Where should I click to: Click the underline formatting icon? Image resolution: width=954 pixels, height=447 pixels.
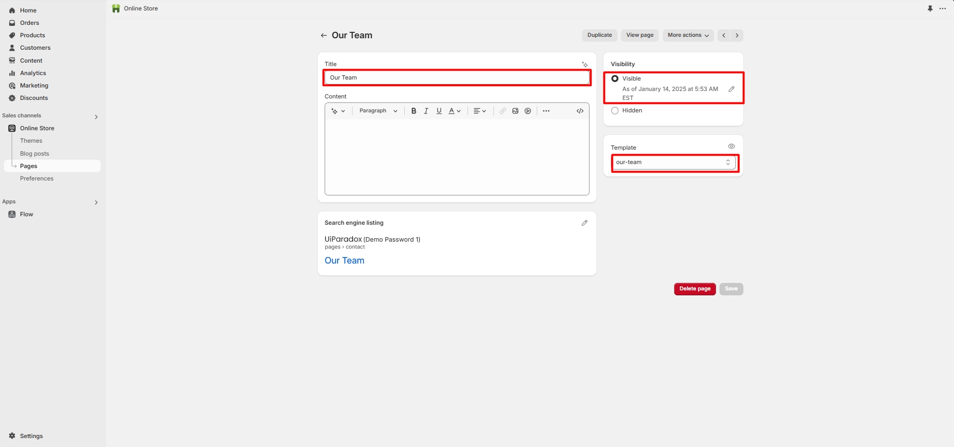click(x=439, y=111)
